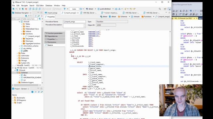Click the Database Navigator horizontal scrollbar
The height and width of the screenshot is (119, 213).
pyautogui.click(x=26, y=85)
